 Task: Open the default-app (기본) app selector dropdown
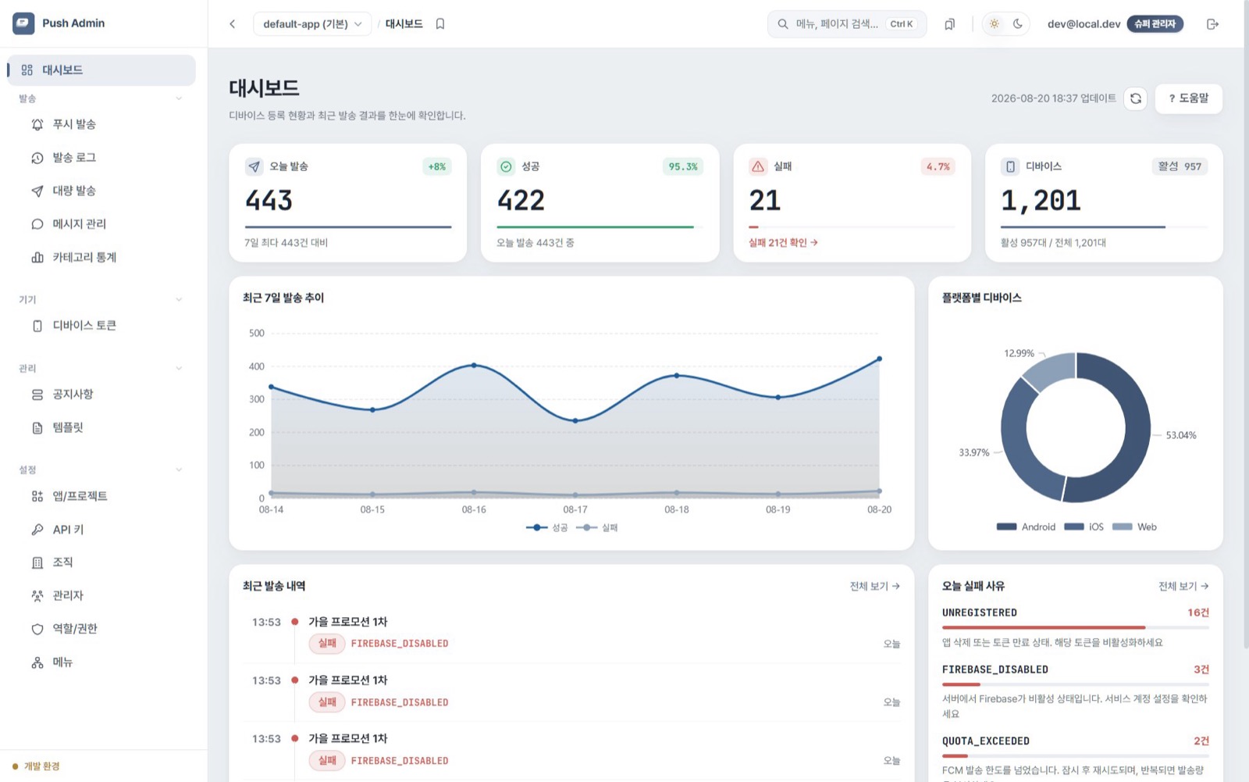click(x=312, y=24)
